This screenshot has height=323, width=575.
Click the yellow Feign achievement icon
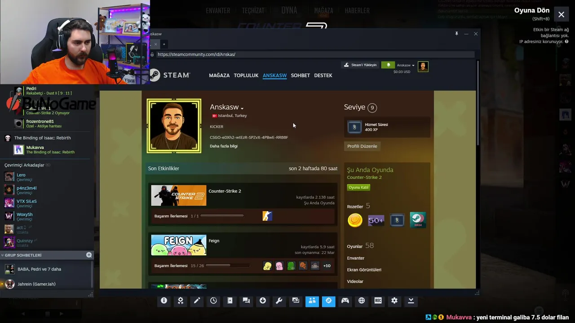(x=267, y=266)
